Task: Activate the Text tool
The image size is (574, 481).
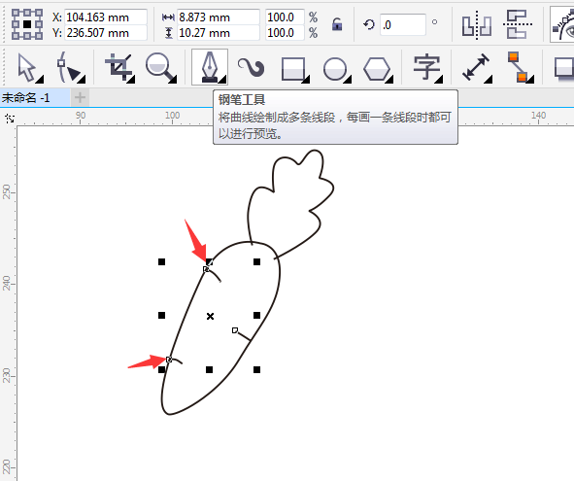Action: (427, 68)
